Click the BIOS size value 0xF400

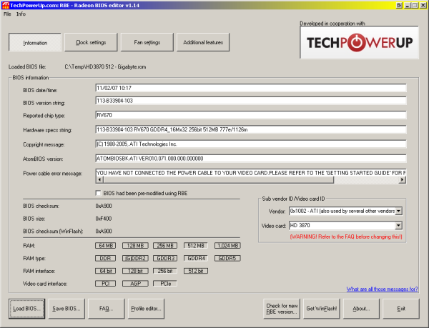pos(104,219)
